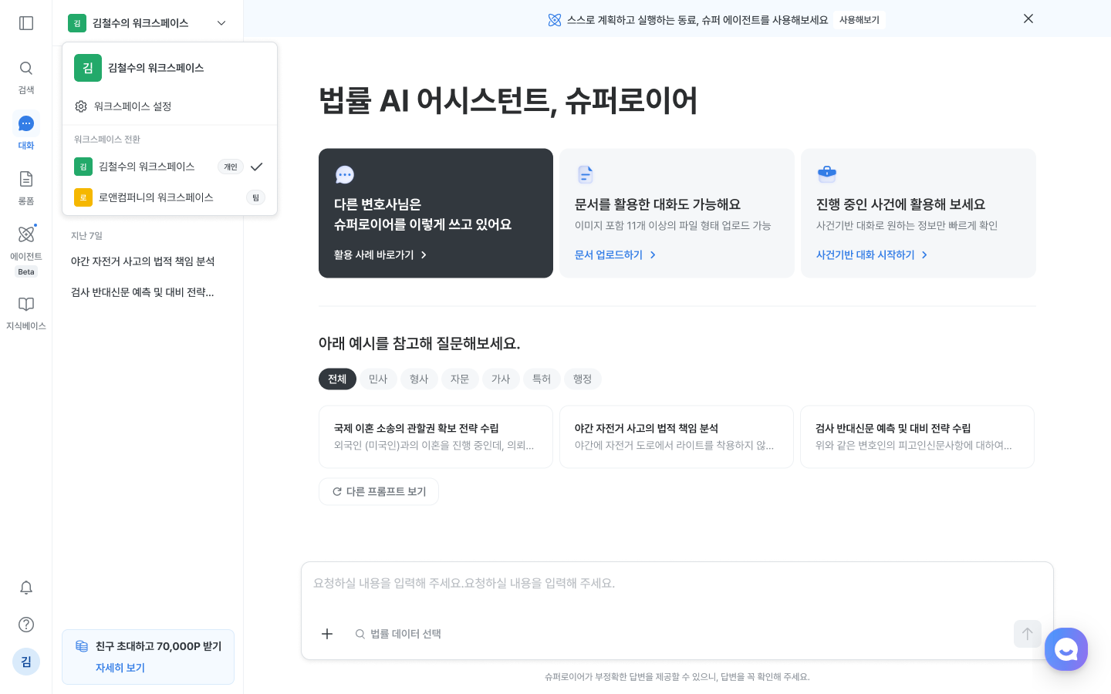Click the checkmark next to 개인 workspace
The width and height of the screenshot is (1111, 694).
pyautogui.click(x=257, y=167)
